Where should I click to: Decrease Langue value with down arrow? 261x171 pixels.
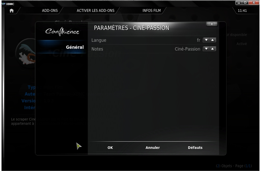pos(206,40)
